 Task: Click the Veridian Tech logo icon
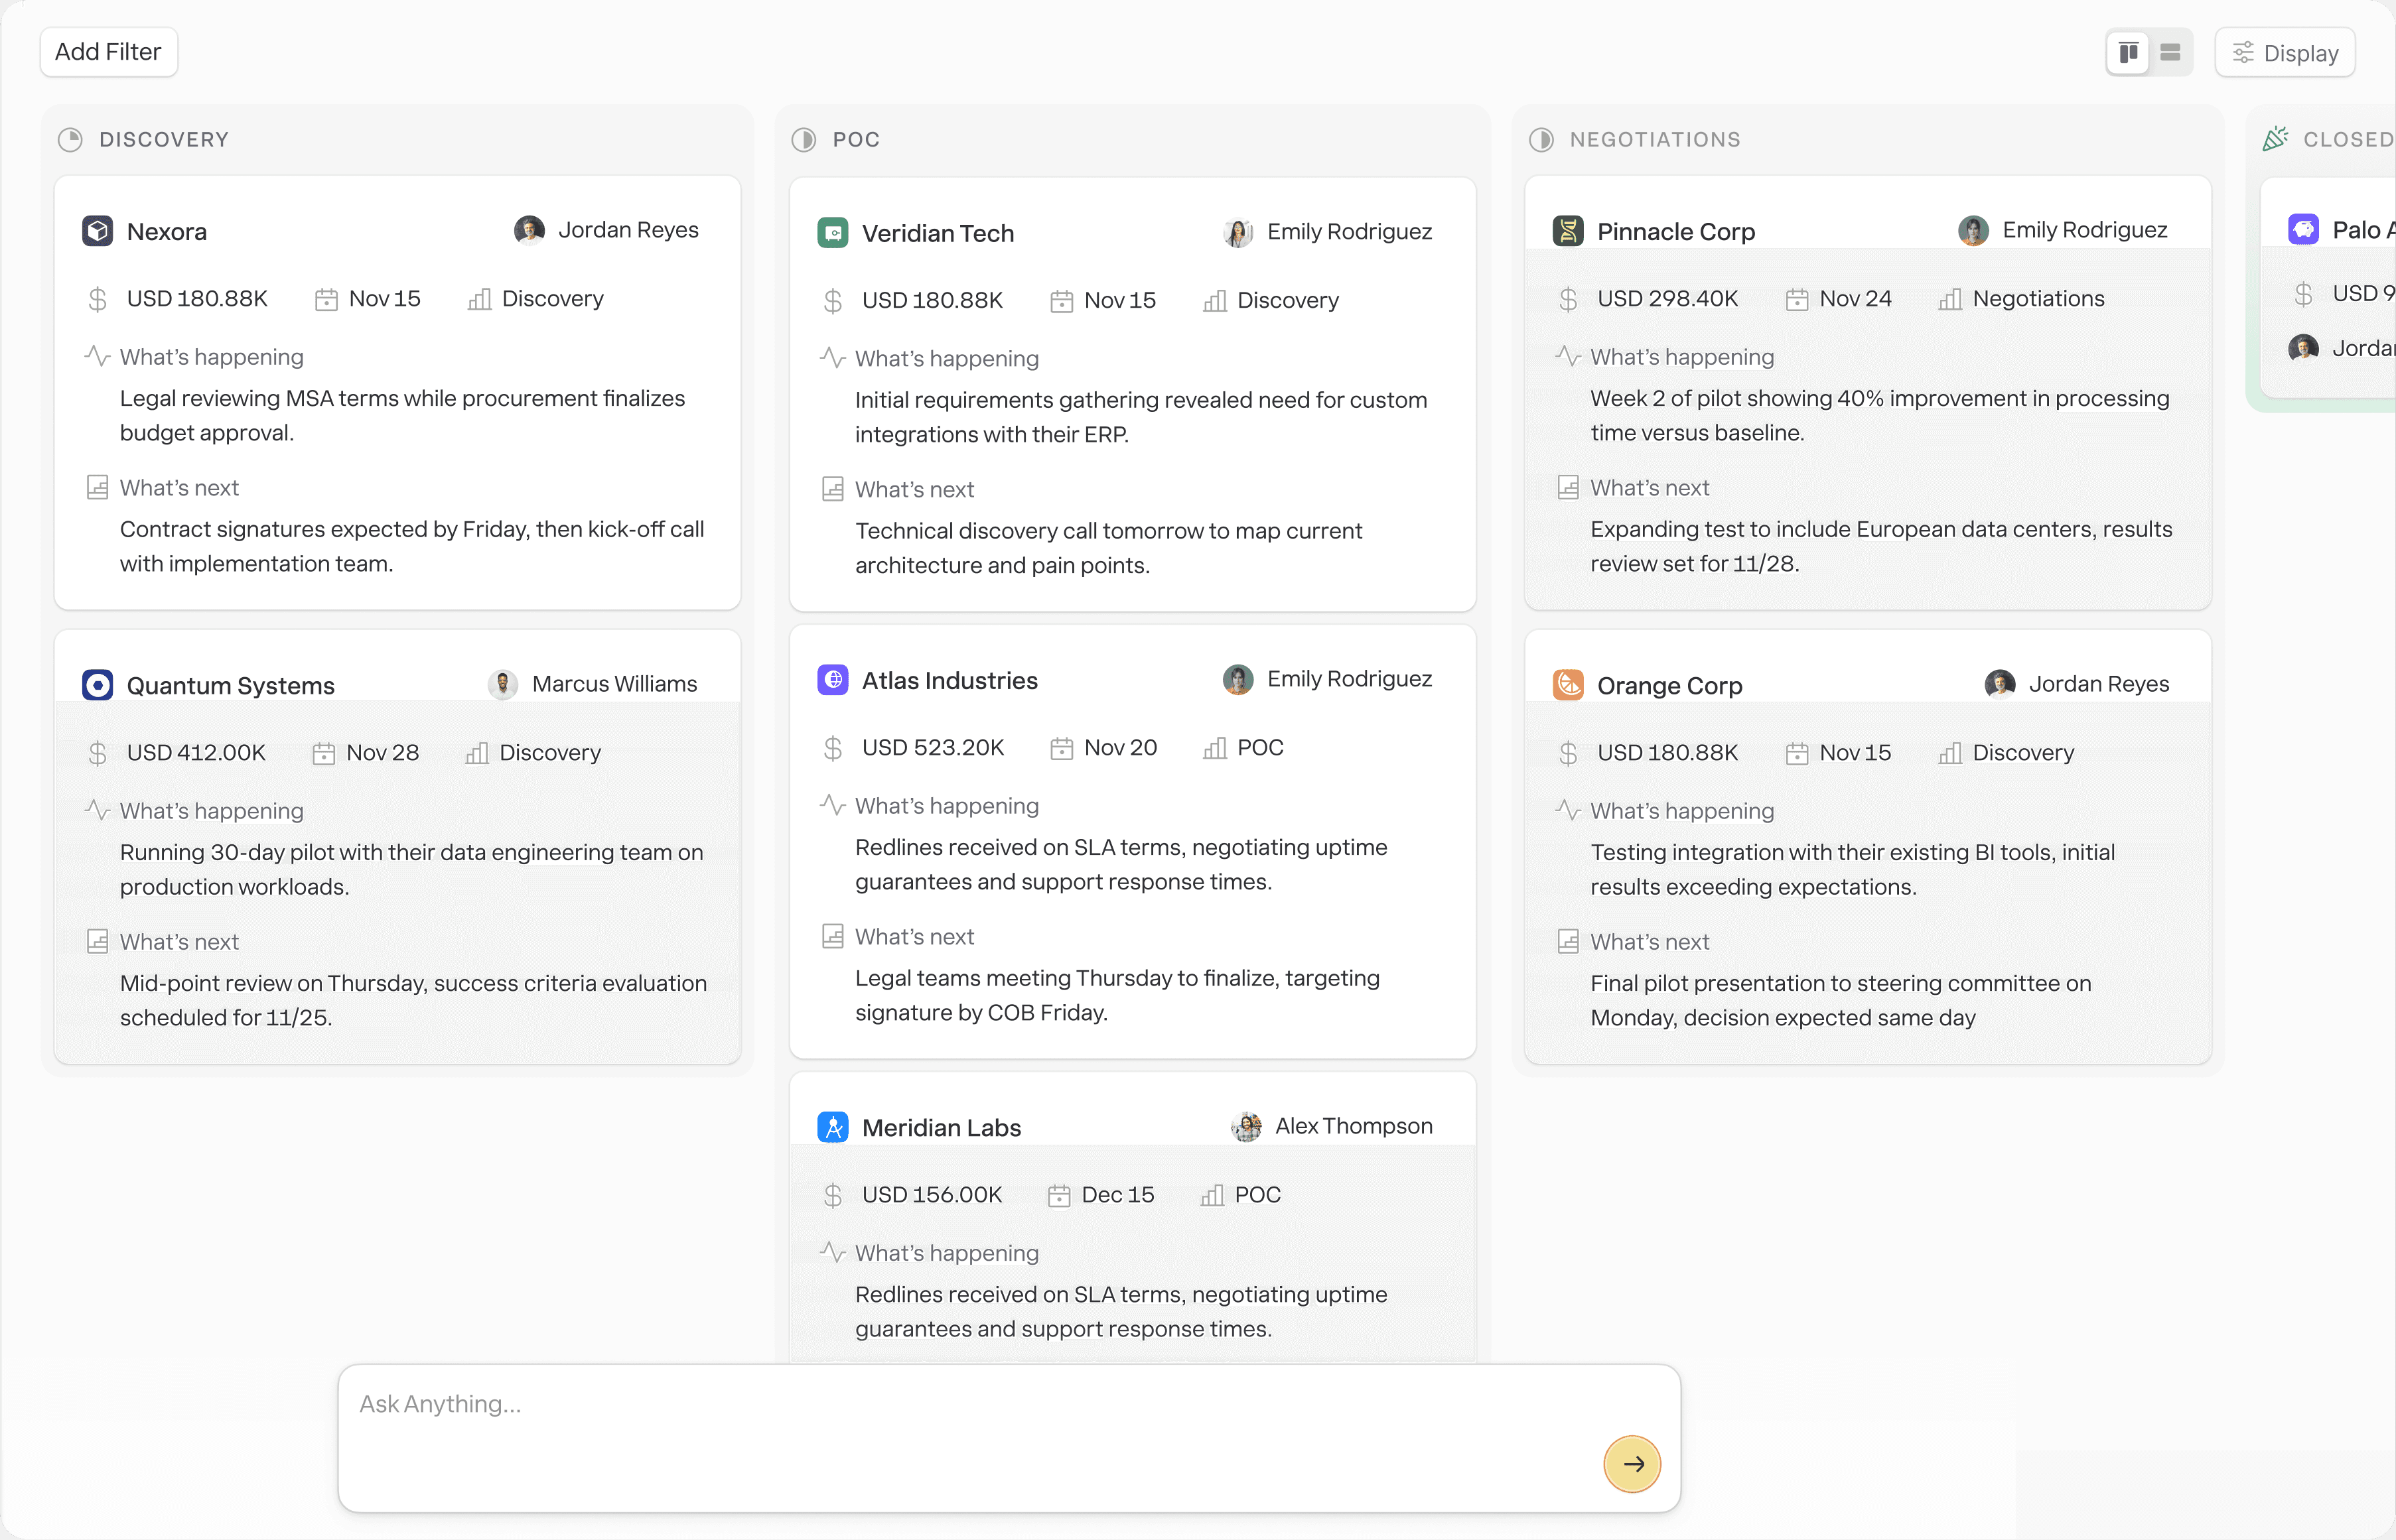point(832,233)
